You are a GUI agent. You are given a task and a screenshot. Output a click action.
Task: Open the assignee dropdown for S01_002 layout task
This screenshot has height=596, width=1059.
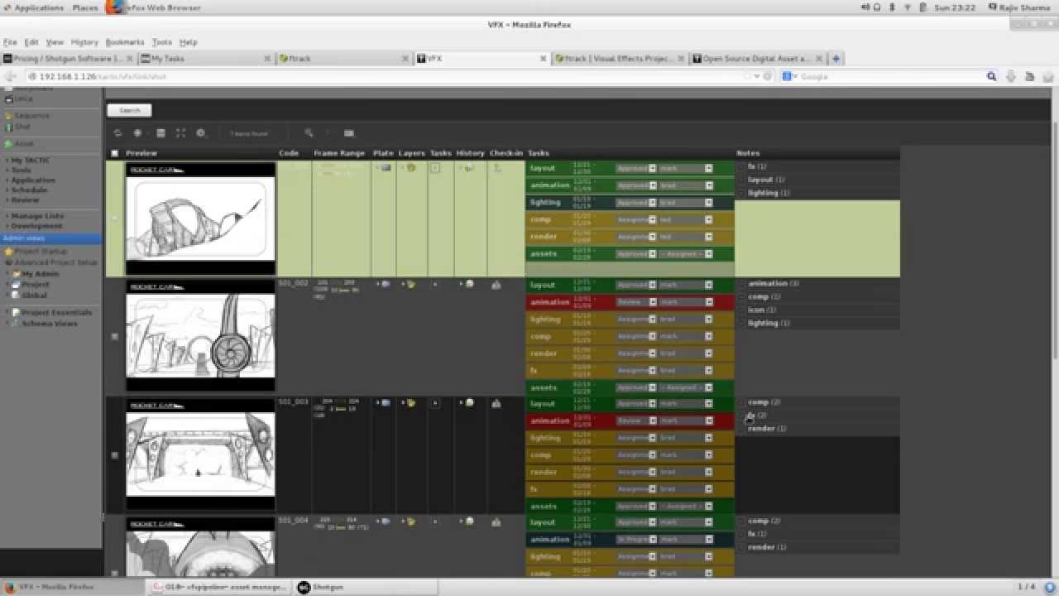click(685, 285)
